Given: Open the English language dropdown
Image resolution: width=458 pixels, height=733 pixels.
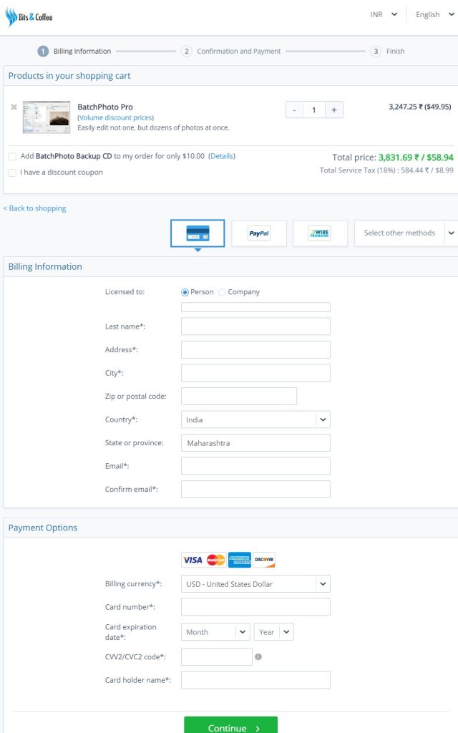Looking at the screenshot, I should coord(435,14).
